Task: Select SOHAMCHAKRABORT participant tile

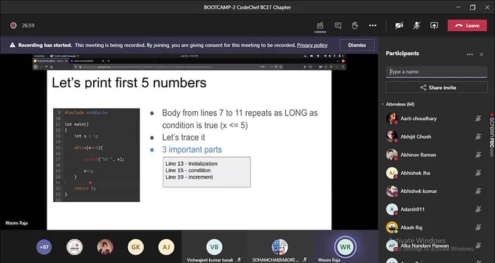Action: point(280,247)
